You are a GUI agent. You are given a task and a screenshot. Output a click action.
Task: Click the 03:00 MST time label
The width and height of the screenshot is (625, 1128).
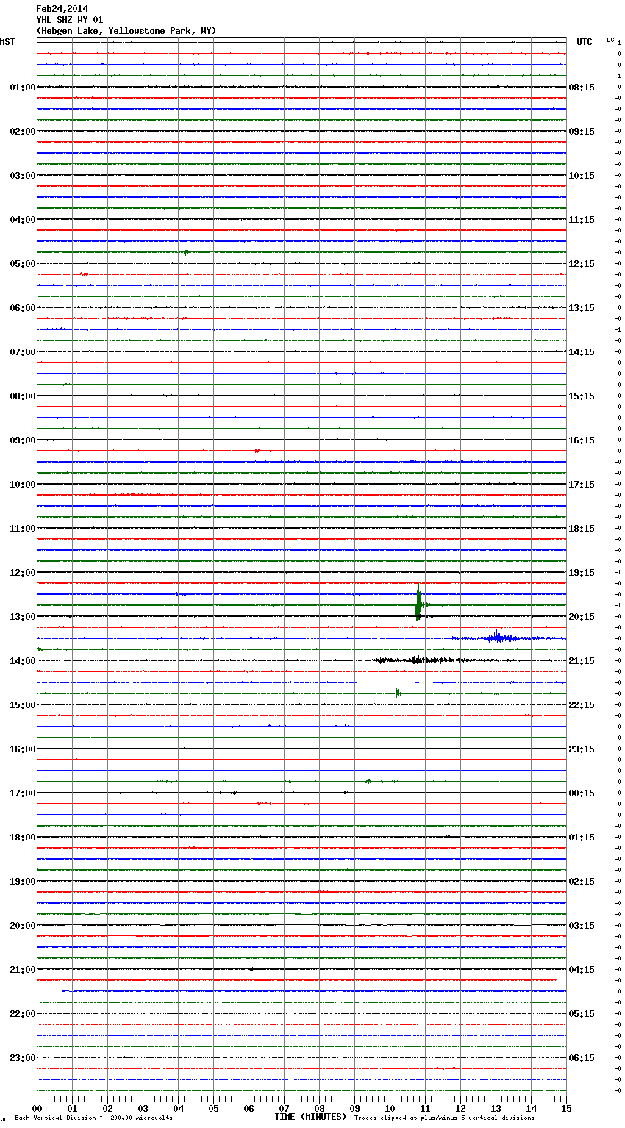tap(22, 176)
